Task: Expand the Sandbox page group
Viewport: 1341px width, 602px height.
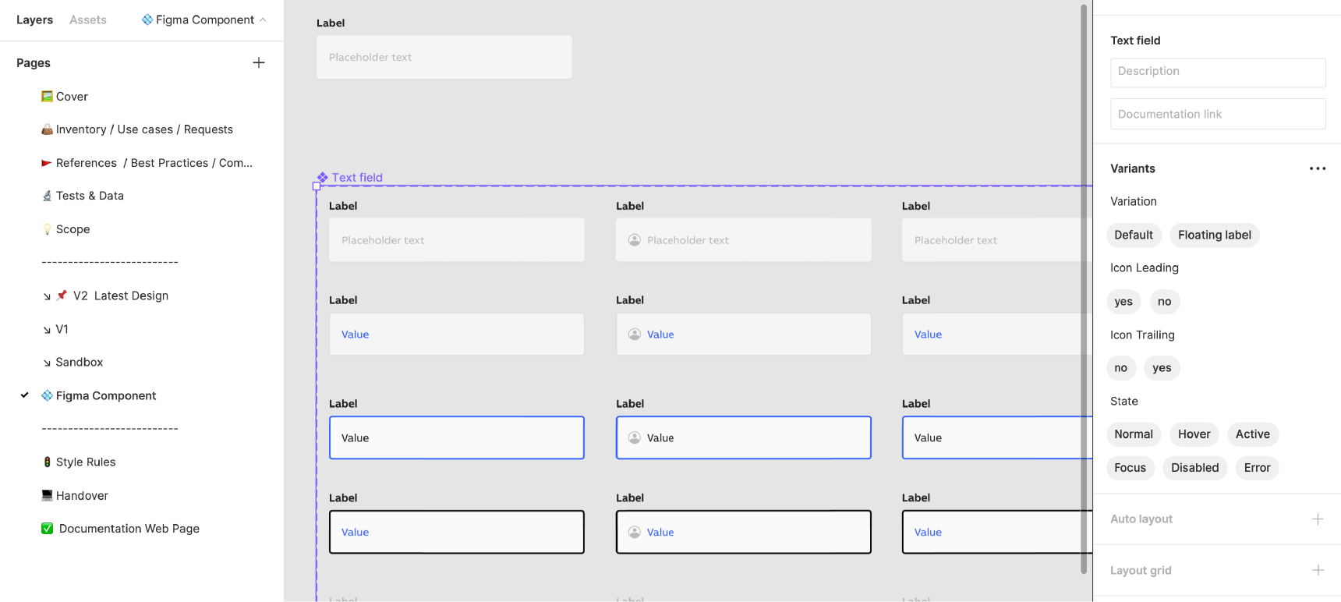Action: point(47,363)
